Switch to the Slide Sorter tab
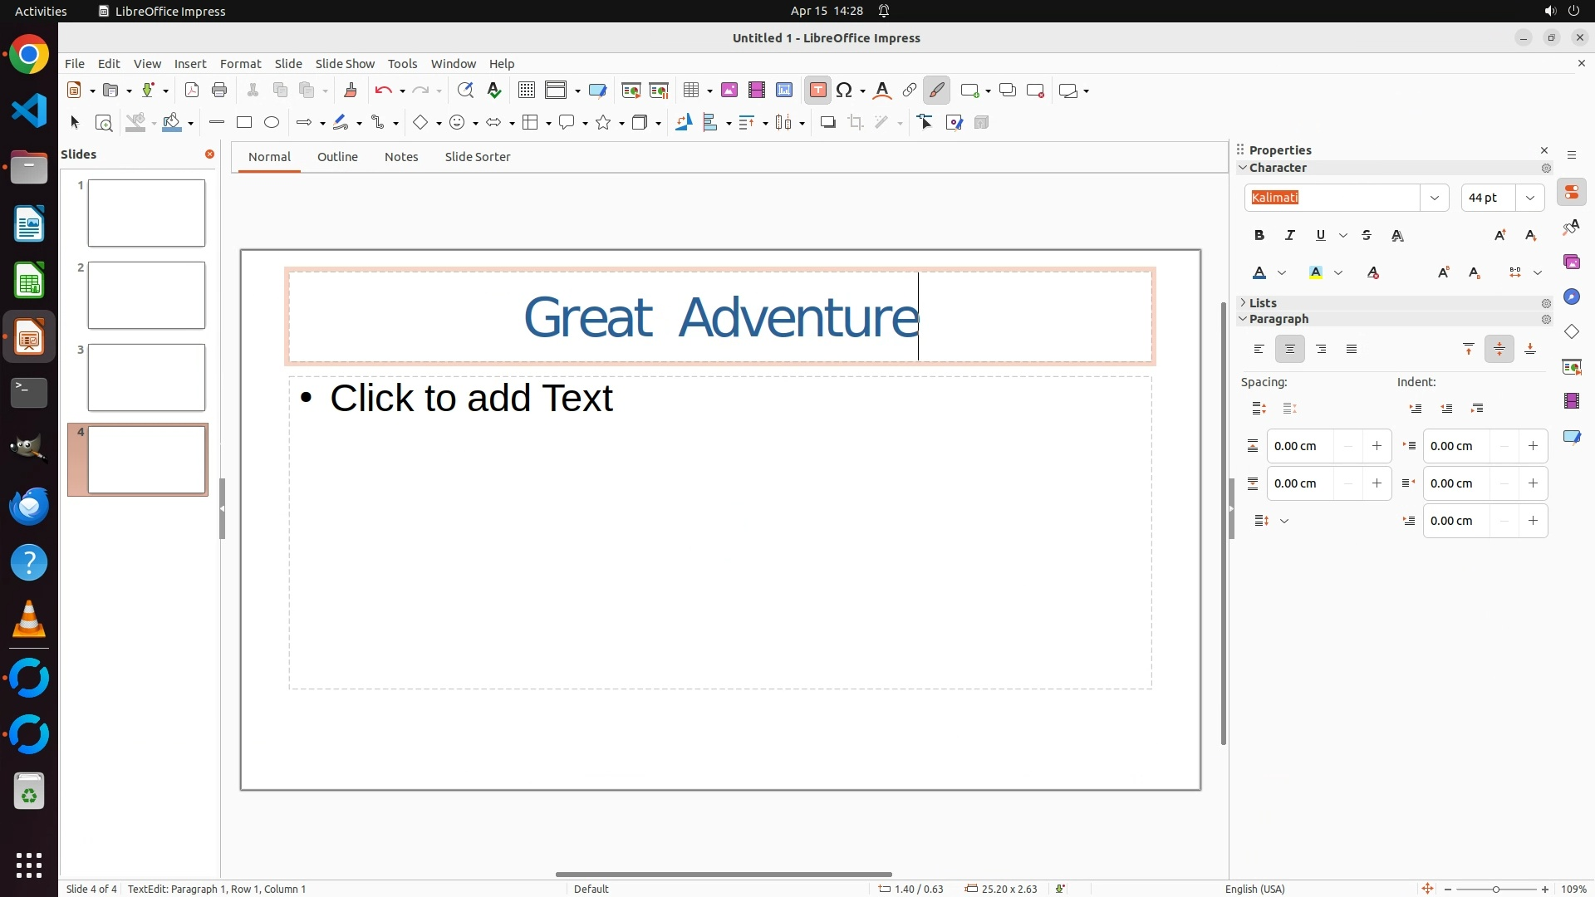The image size is (1595, 897). (x=477, y=157)
